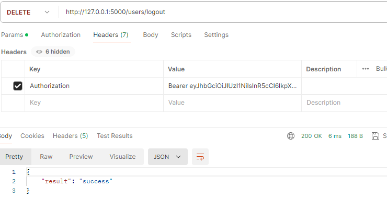
Task: Uncheck the Authorization header checkbox
Action: coord(18,86)
